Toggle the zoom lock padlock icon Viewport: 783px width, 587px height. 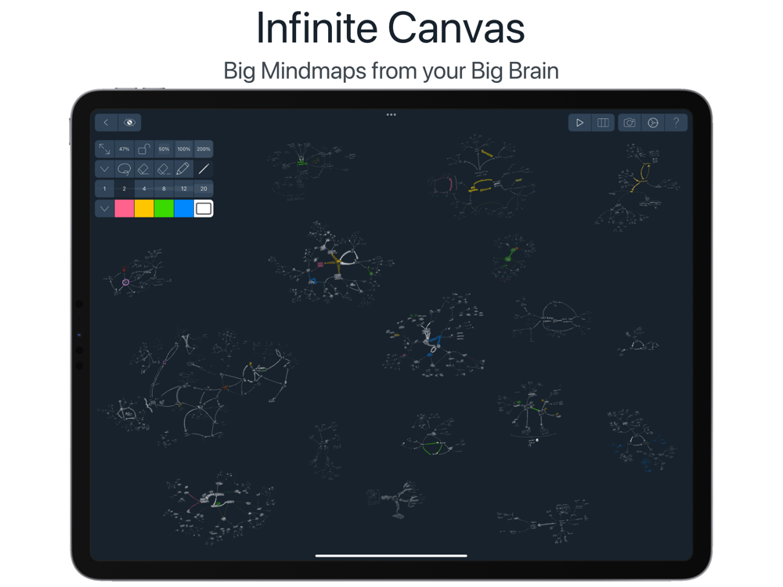pyautogui.click(x=144, y=149)
